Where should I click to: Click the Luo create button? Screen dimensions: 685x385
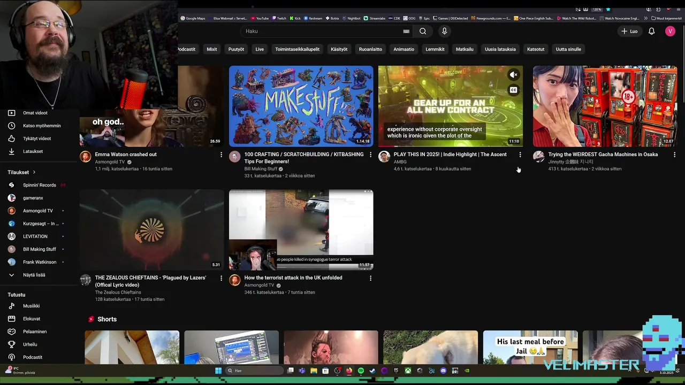629,31
